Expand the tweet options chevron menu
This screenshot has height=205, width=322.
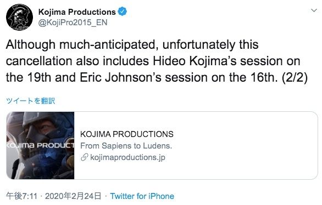314,10
